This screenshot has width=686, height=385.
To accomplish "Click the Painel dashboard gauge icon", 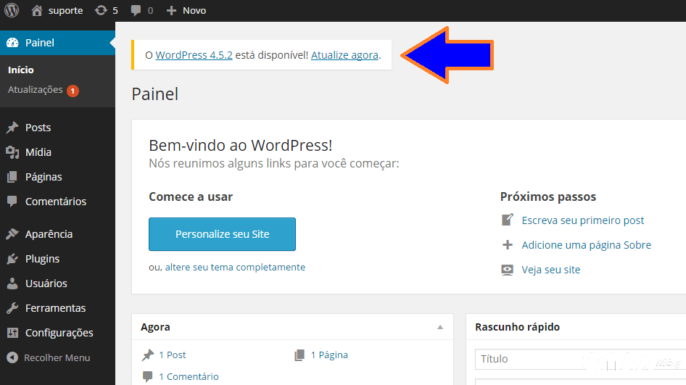I will pos(12,43).
